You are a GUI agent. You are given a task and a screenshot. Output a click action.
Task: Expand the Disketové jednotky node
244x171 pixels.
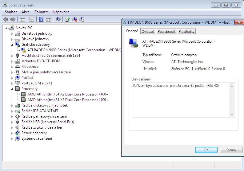click(x=12, y=34)
